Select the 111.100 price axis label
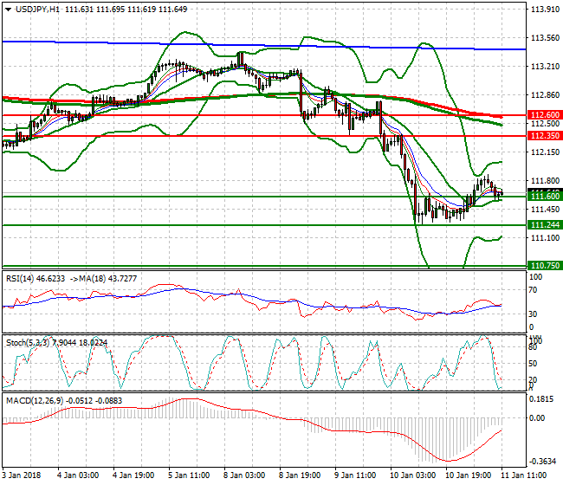563x485 pixels. [x=545, y=238]
